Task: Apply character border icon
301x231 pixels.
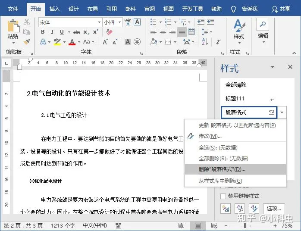Action: (137, 22)
